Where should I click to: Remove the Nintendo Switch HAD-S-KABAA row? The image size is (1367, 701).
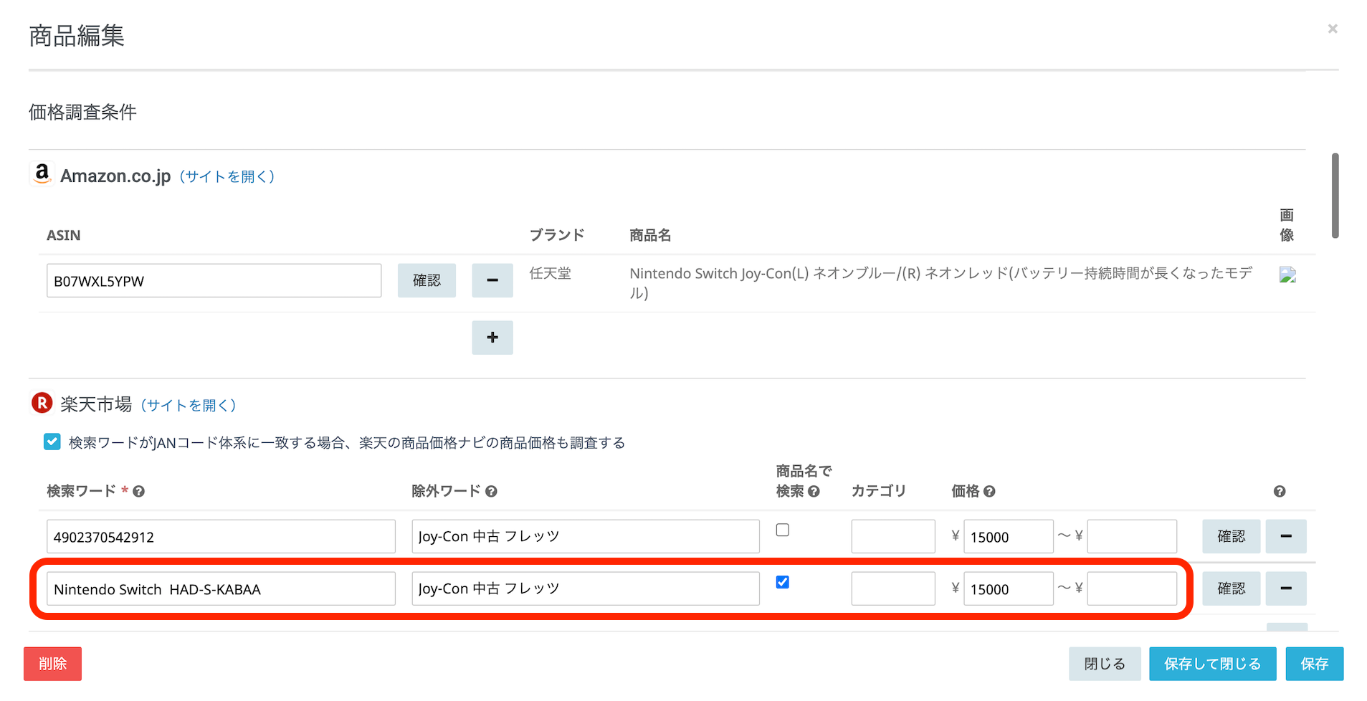[1285, 588]
